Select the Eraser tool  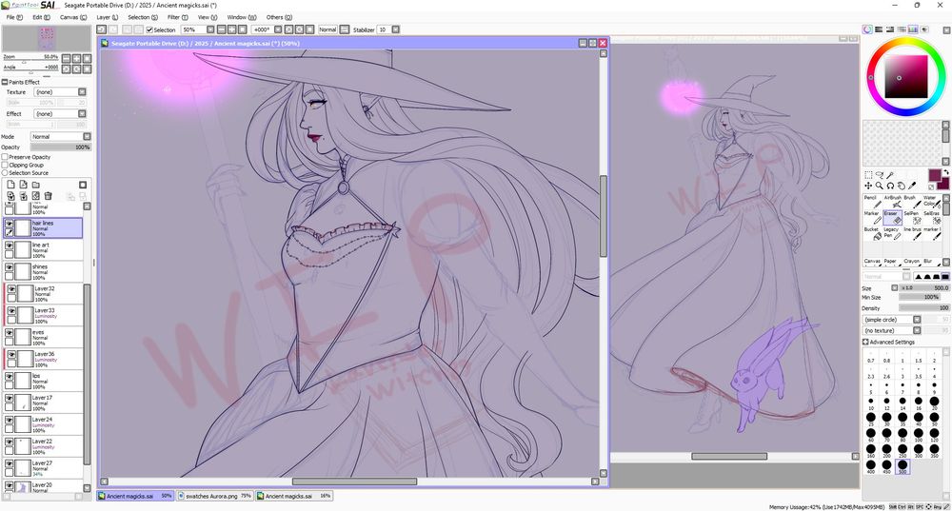893,217
